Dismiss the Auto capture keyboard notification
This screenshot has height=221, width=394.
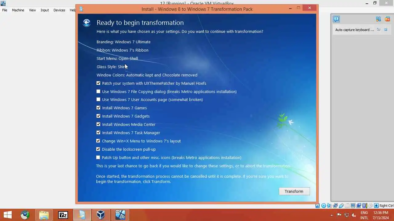tap(386, 30)
